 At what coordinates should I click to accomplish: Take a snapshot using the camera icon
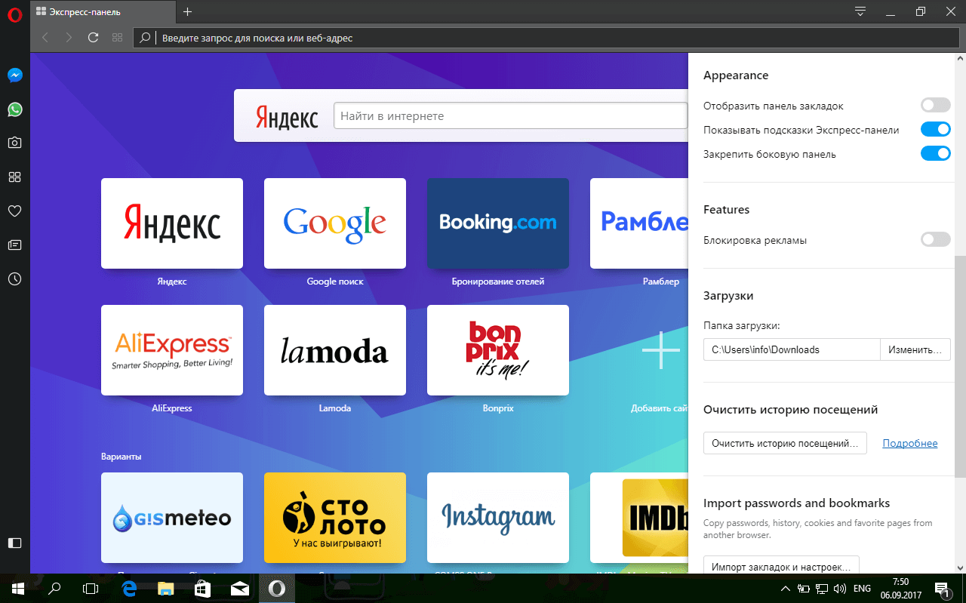click(x=14, y=142)
